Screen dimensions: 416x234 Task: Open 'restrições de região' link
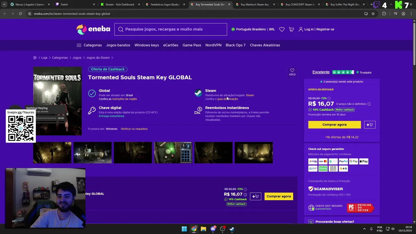(x=124, y=99)
